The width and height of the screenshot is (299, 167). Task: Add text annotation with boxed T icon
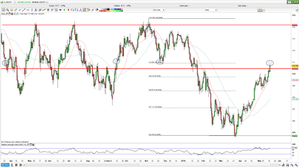[56, 10]
